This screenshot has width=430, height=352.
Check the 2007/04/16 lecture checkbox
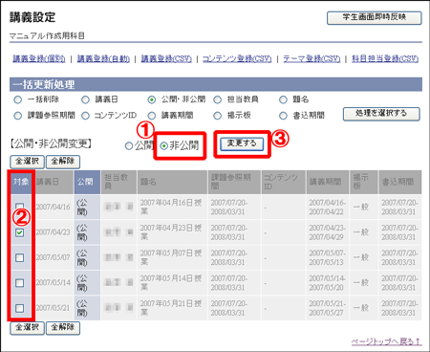[x=20, y=206]
